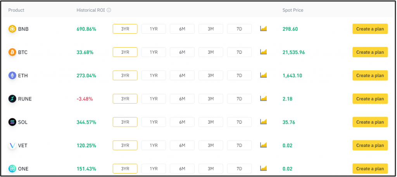Click the RUNE coin icon

click(x=12, y=99)
